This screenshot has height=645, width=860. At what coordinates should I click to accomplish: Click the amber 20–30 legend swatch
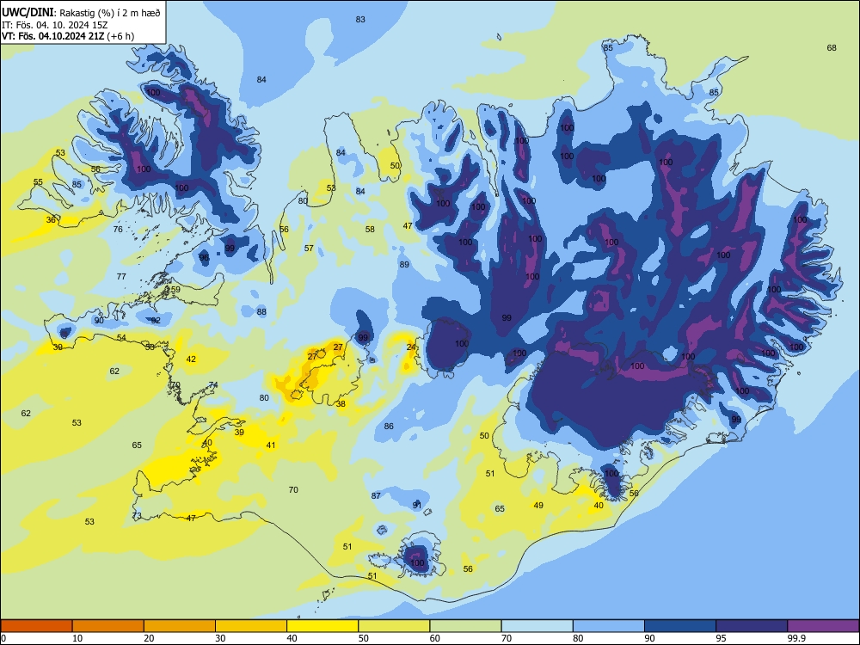click(180, 626)
